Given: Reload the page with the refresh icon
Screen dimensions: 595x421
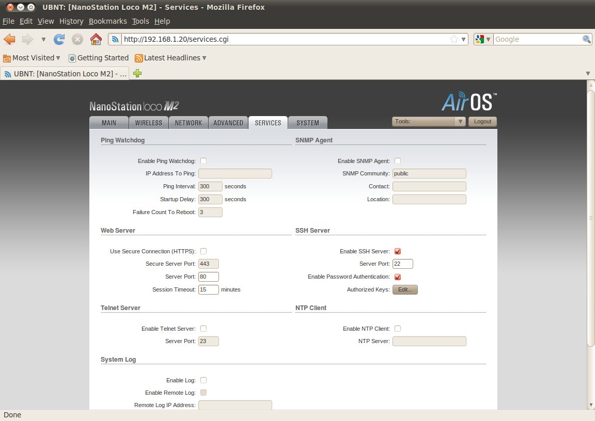Looking at the screenshot, I should (x=59, y=39).
